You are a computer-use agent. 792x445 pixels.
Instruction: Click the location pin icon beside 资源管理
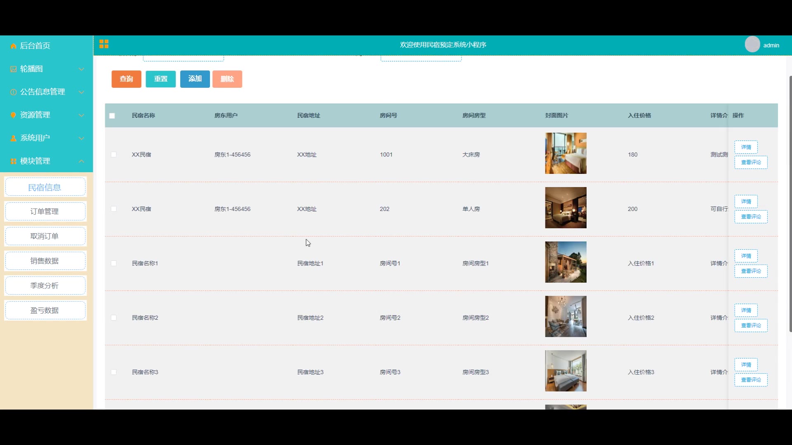13,115
